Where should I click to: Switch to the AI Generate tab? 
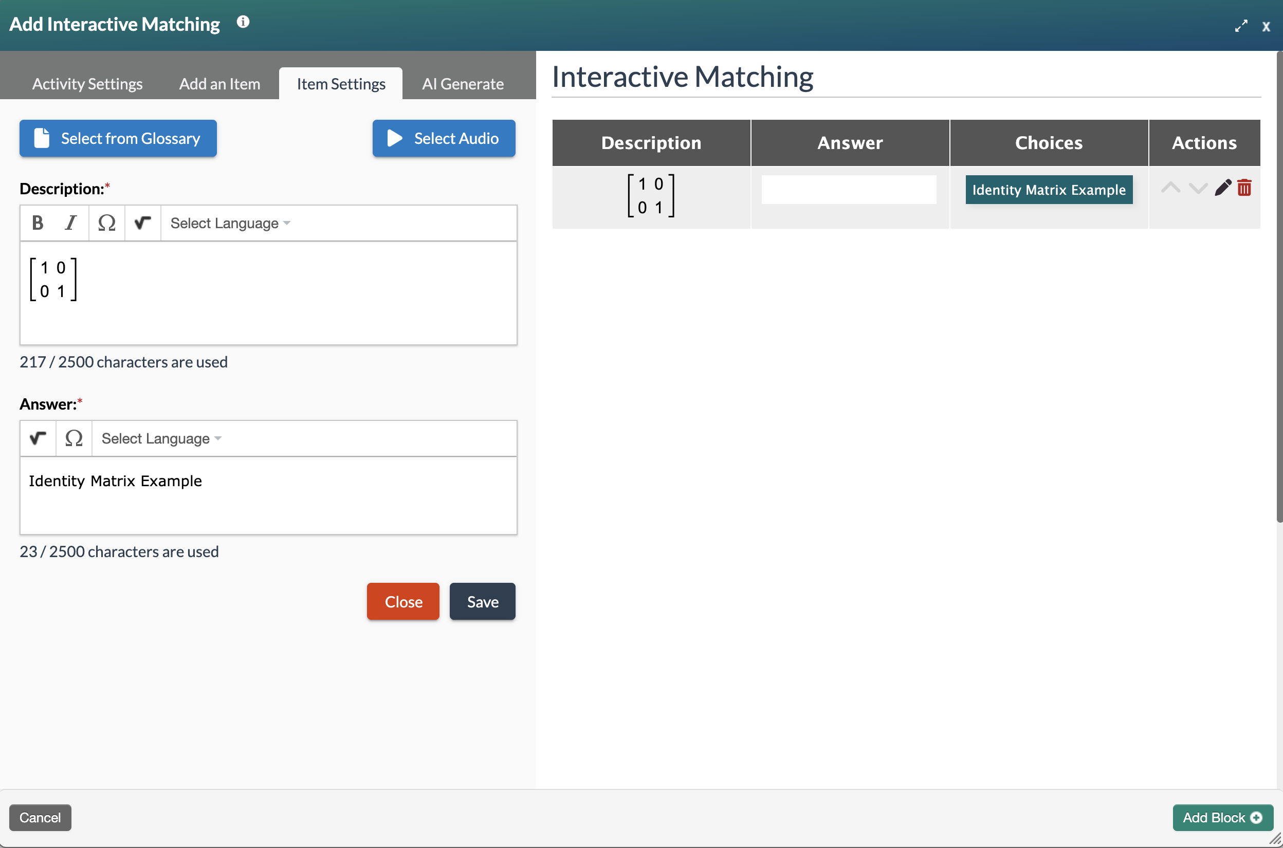coord(463,83)
